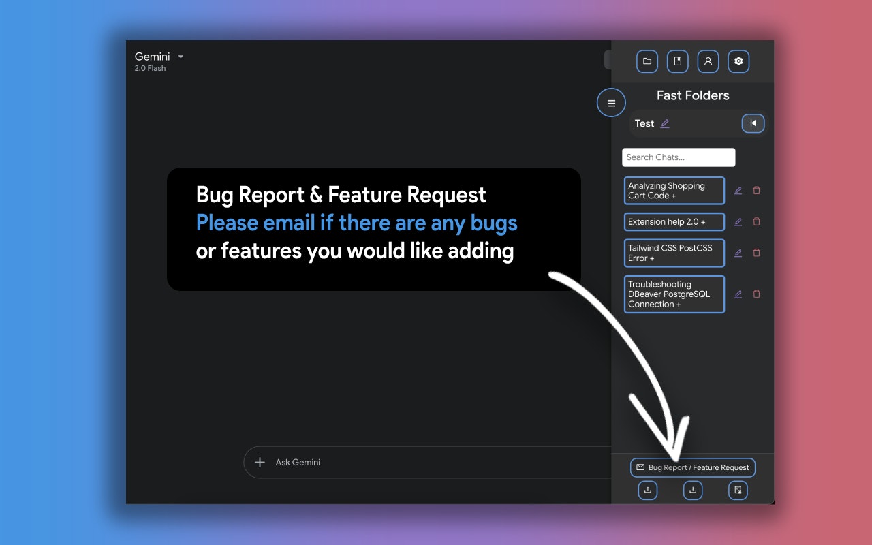The height and width of the screenshot is (545, 872).
Task: Open the user profile icon
Action: tap(708, 61)
